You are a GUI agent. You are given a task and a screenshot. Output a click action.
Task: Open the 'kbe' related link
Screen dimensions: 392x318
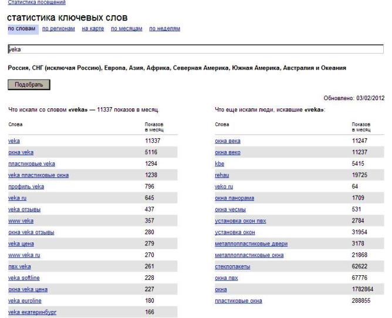[219, 164]
